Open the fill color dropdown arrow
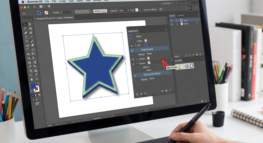Image resolution: width=263 pixels, height=143 pixels. [42, 13]
